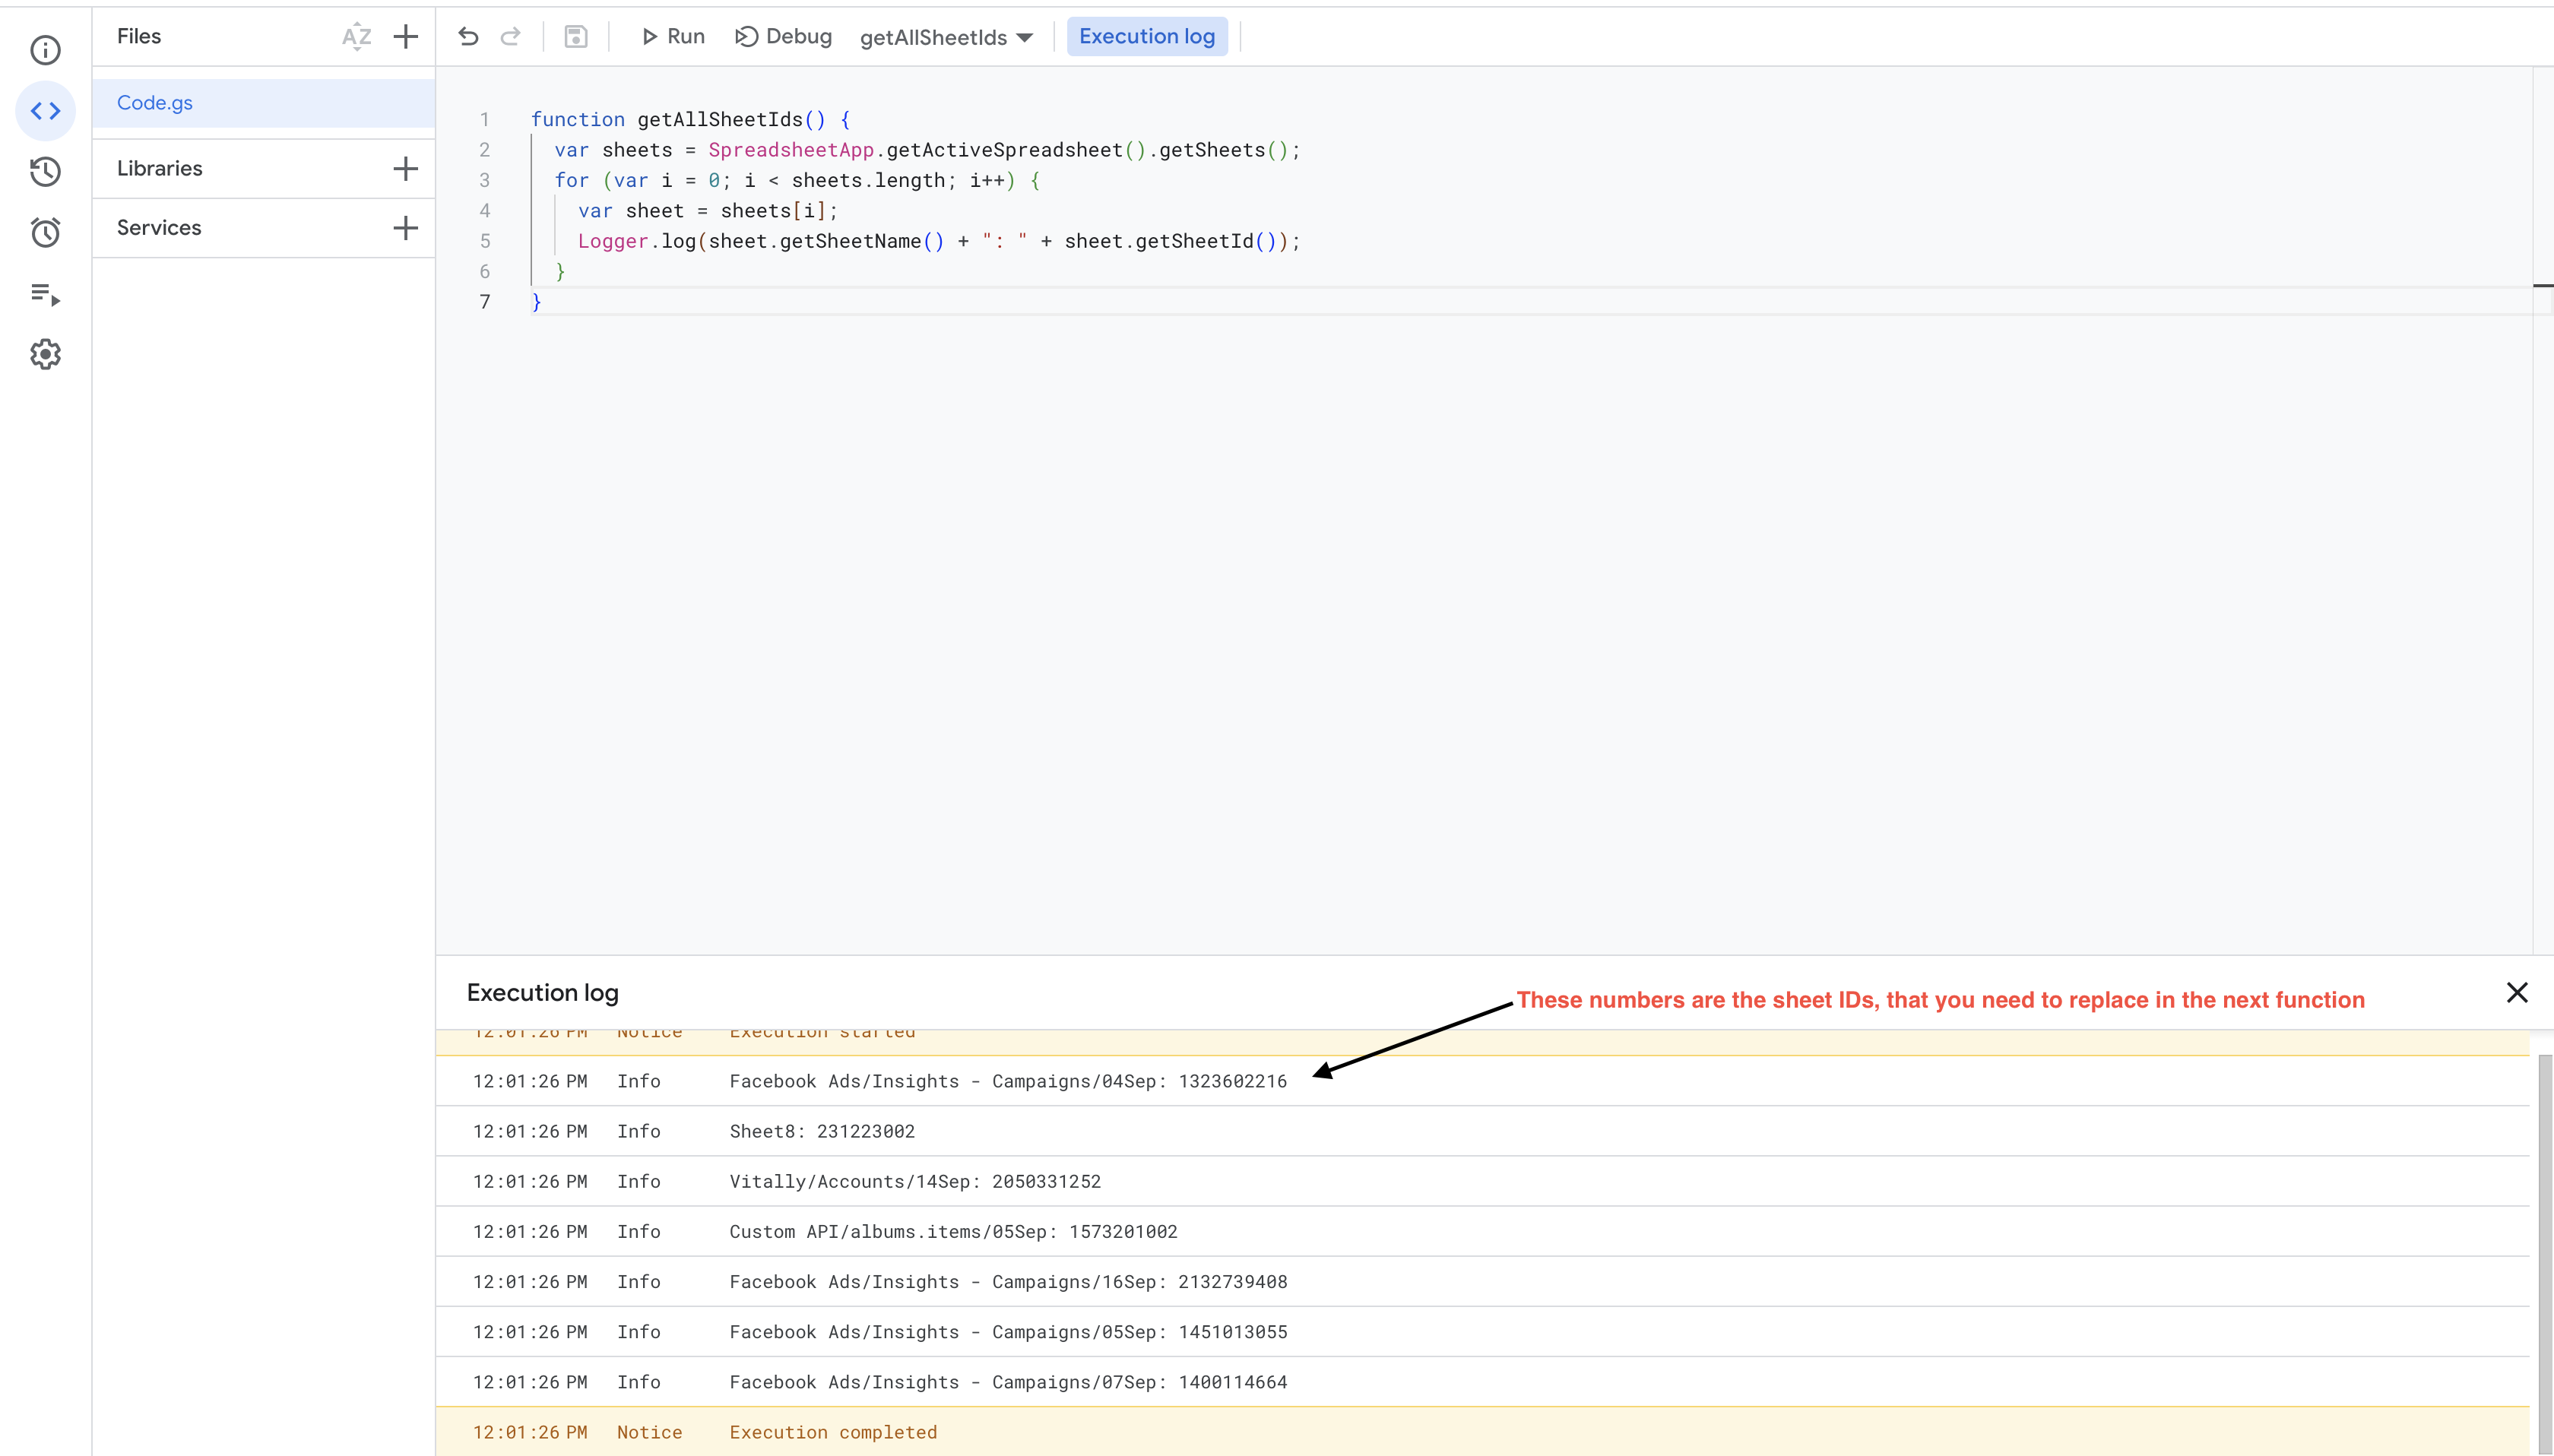Close the Execution log panel
The width and height of the screenshot is (2554, 1456).
point(2516,992)
